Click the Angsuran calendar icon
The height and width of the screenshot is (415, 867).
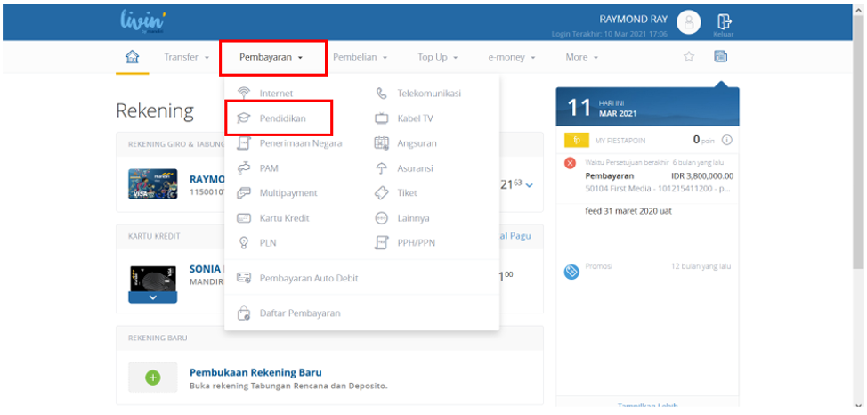pyautogui.click(x=382, y=142)
